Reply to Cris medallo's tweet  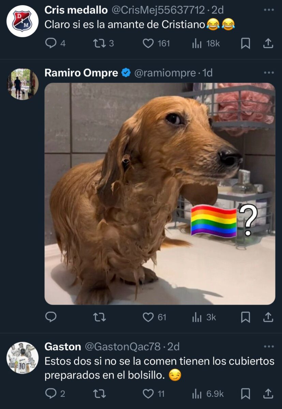point(51,43)
